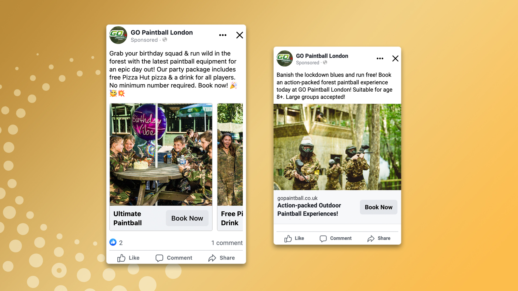This screenshot has width=518, height=291.
Task: Click Book Now next to gopaintball.co.uk
Action: coord(379,207)
